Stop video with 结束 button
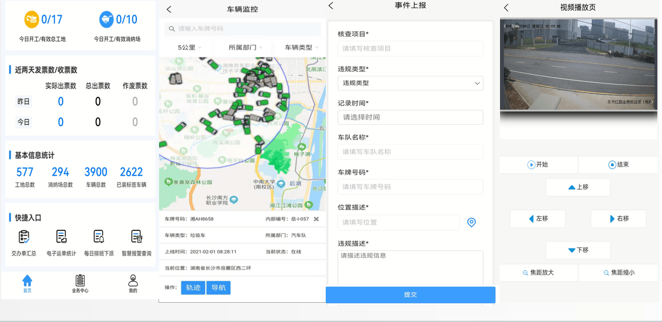 point(619,165)
